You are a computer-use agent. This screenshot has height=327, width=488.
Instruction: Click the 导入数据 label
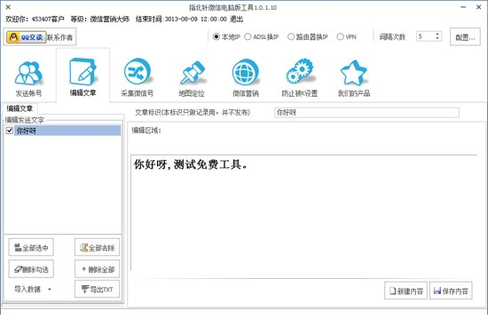(x=28, y=290)
